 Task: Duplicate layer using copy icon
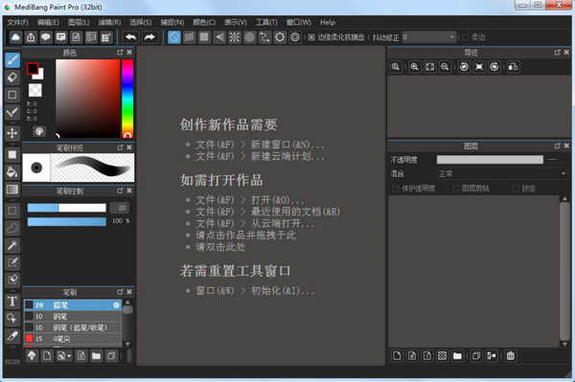pos(476,355)
